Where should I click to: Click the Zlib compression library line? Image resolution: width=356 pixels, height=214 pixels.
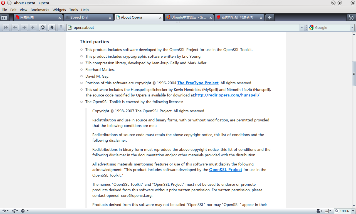click(x=146, y=63)
